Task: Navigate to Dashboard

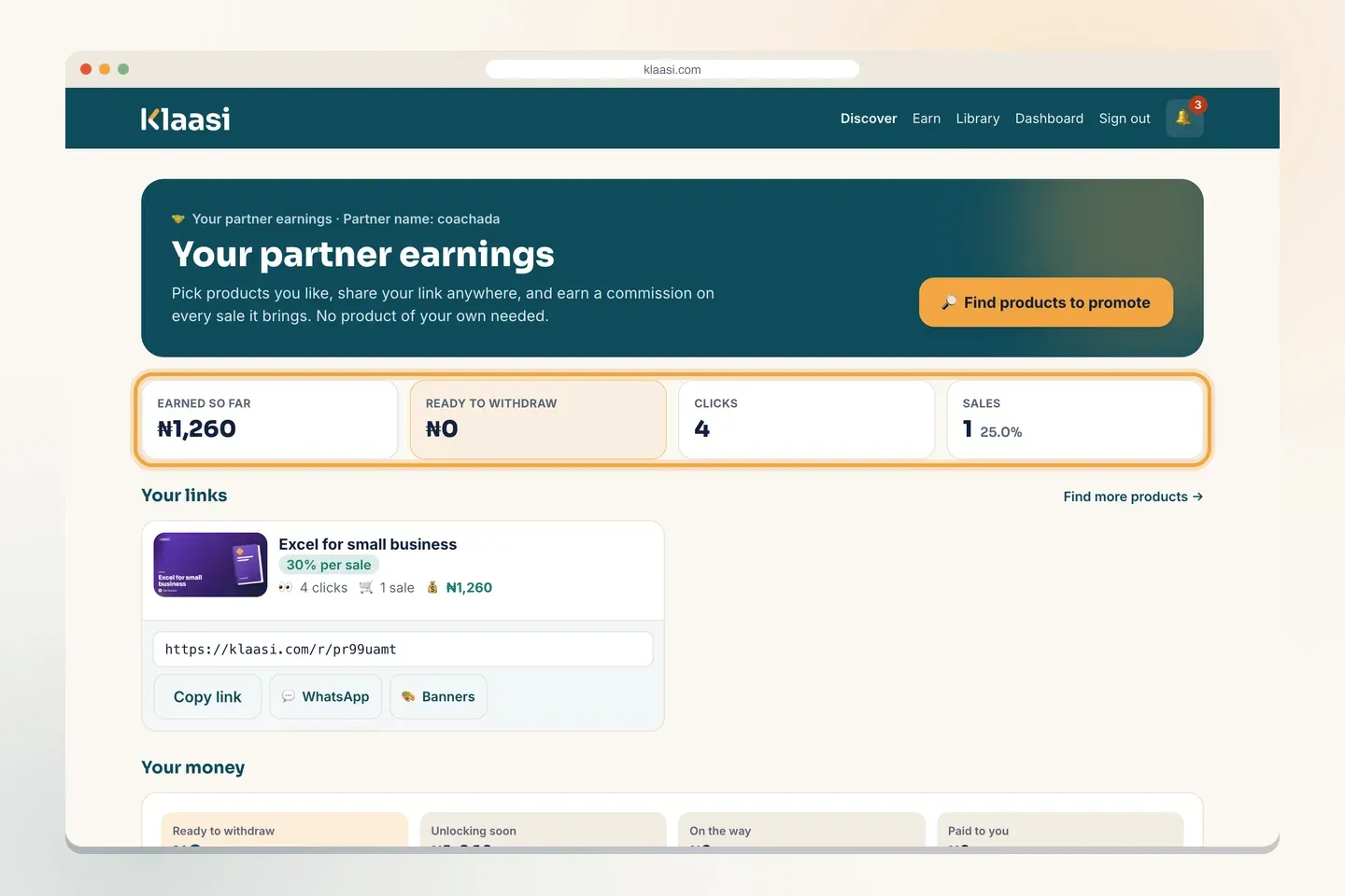Action: (x=1049, y=119)
